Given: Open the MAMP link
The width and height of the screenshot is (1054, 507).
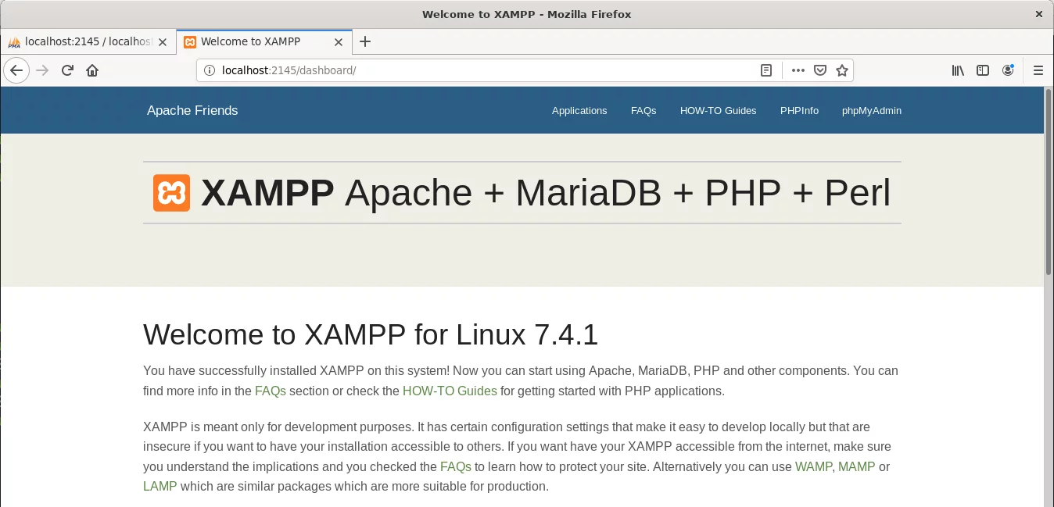Looking at the screenshot, I should (x=857, y=467).
